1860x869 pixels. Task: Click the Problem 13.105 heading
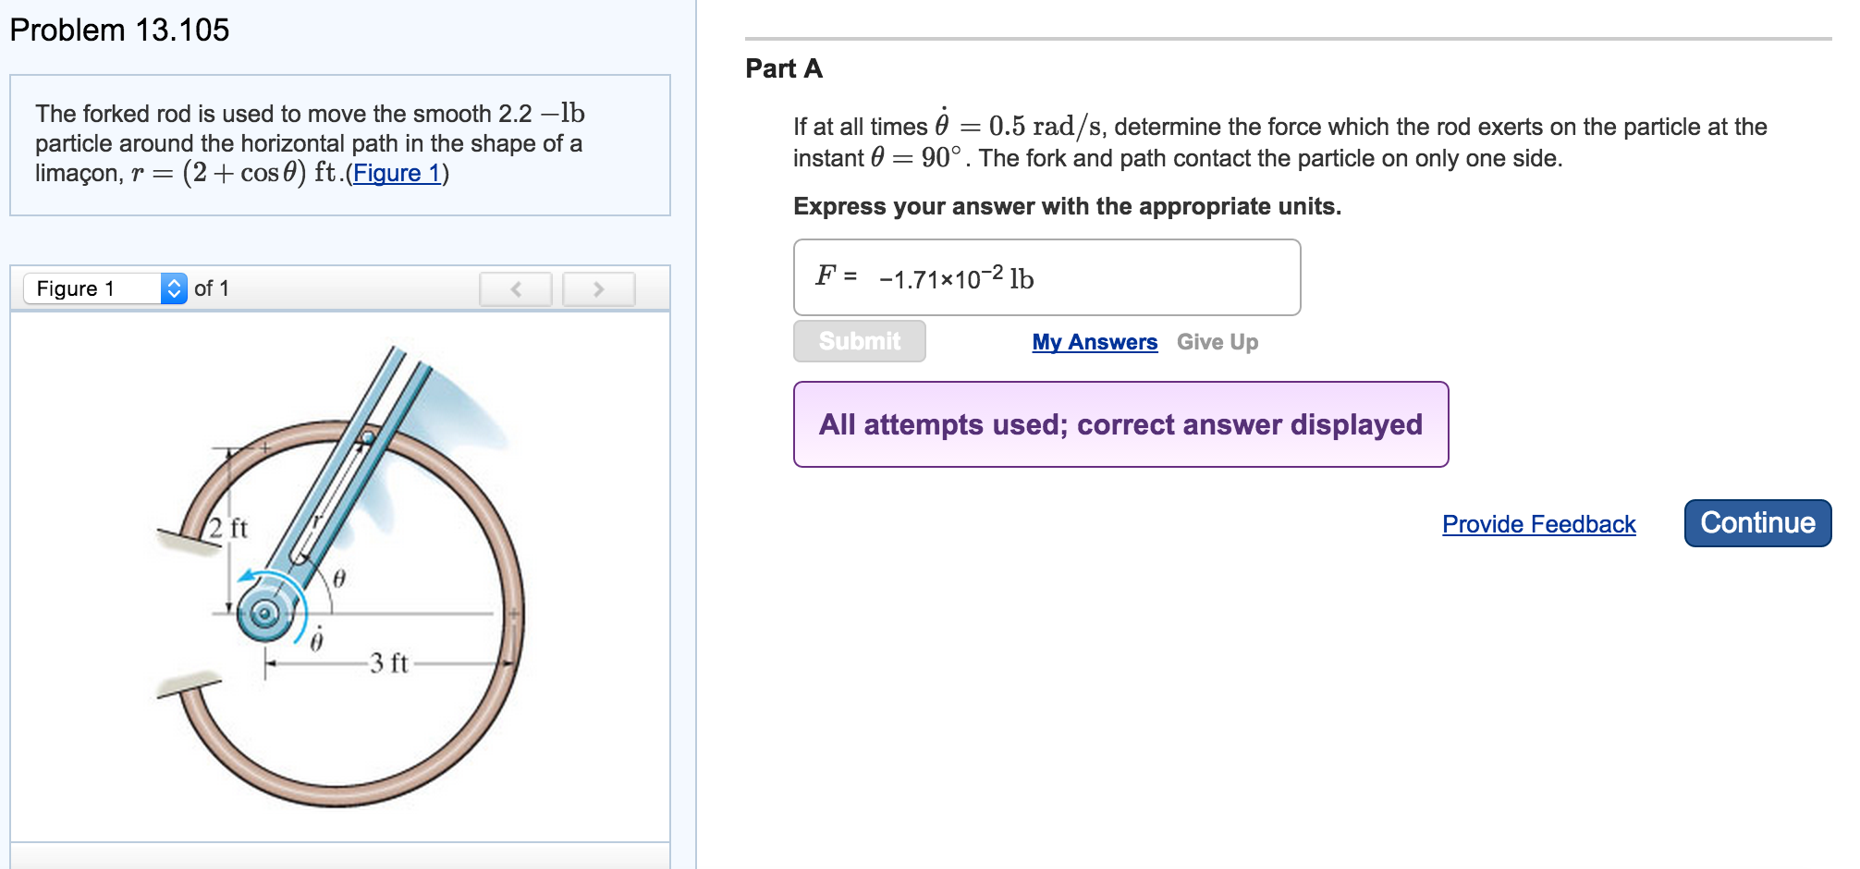click(x=119, y=30)
